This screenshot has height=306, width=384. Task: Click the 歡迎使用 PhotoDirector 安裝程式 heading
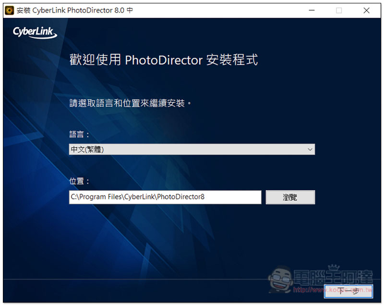(x=164, y=60)
